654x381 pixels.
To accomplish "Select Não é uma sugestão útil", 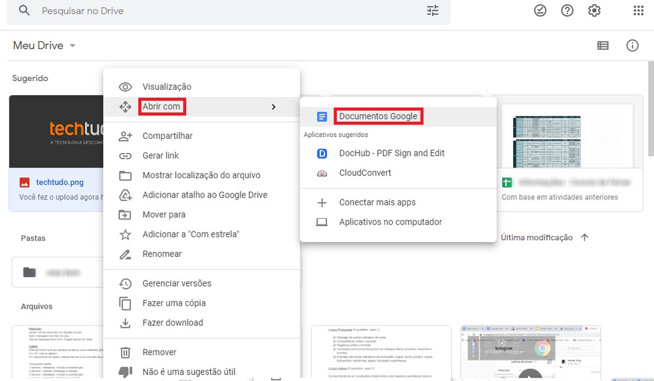I will tap(201, 372).
